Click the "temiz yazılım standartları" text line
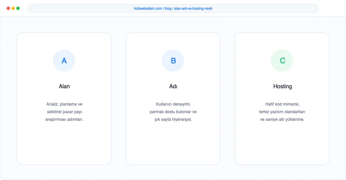The width and height of the screenshot is (346, 180). click(282, 112)
